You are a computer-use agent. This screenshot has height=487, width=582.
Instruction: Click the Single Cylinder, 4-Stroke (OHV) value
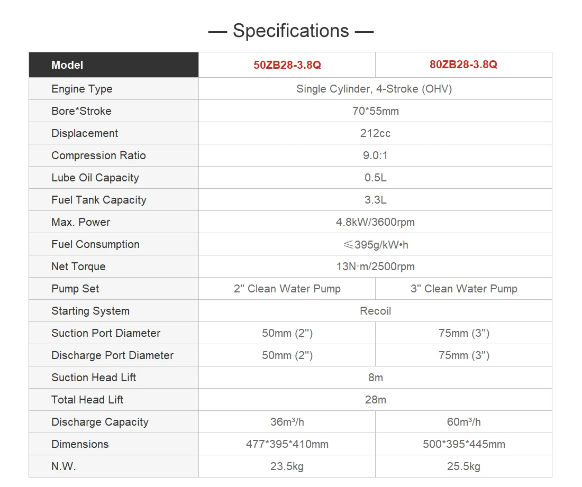coord(374,89)
